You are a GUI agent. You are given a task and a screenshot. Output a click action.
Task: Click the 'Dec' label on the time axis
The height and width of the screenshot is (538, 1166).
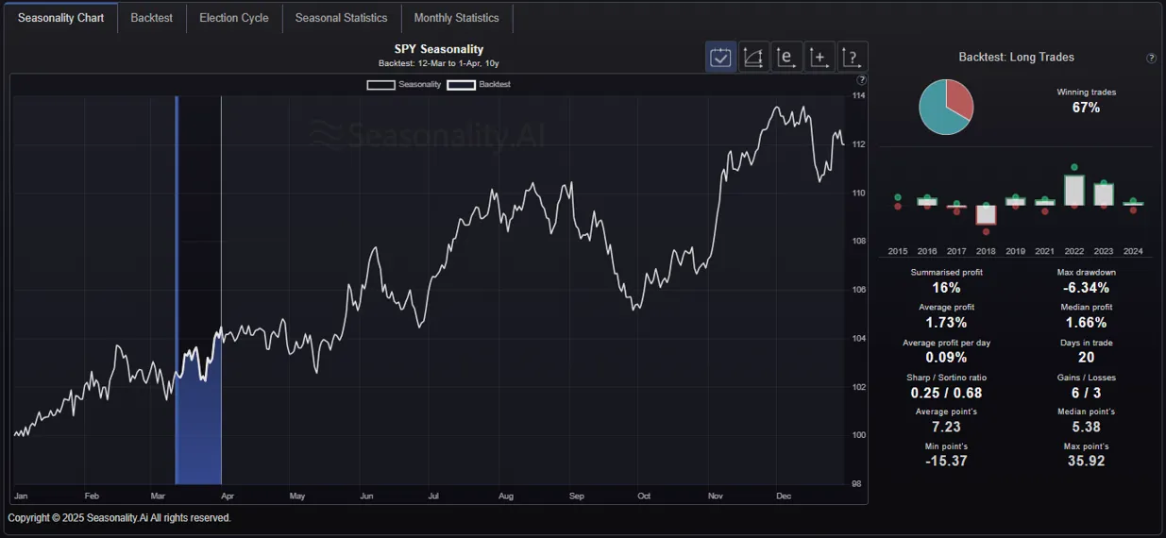[784, 496]
